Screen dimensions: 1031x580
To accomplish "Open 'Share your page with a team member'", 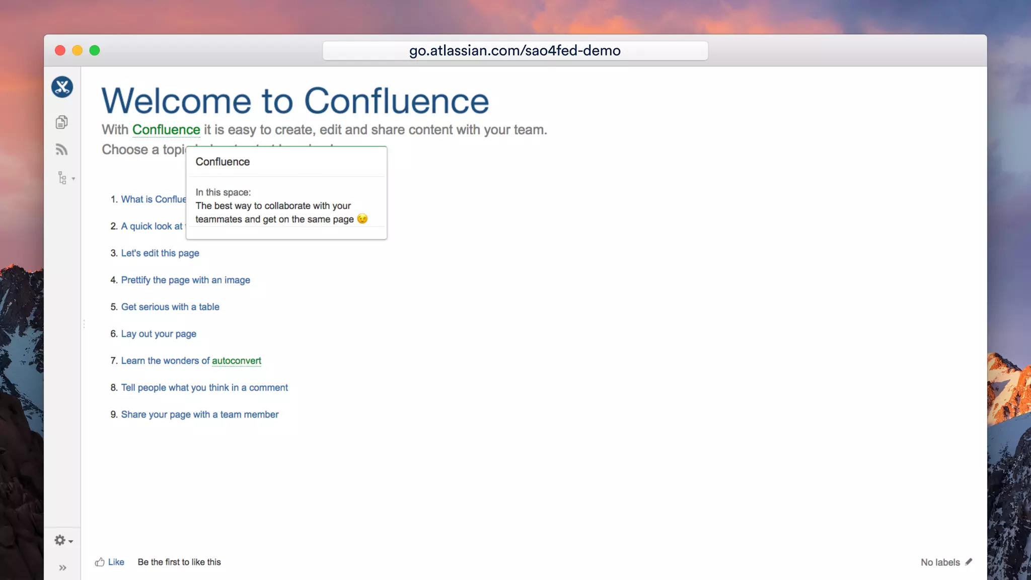I will [200, 414].
